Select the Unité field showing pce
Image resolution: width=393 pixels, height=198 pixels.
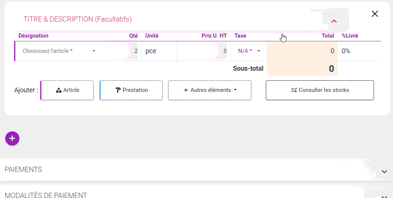point(159,51)
